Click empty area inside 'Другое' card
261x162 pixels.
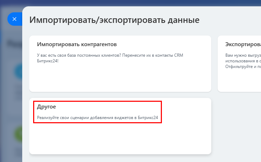pyautogui.click(x=120, y=139)
